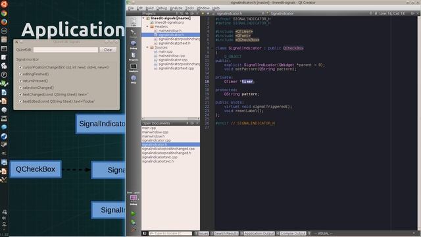
Task: Open the File menu
Action: tap(131, 8)
